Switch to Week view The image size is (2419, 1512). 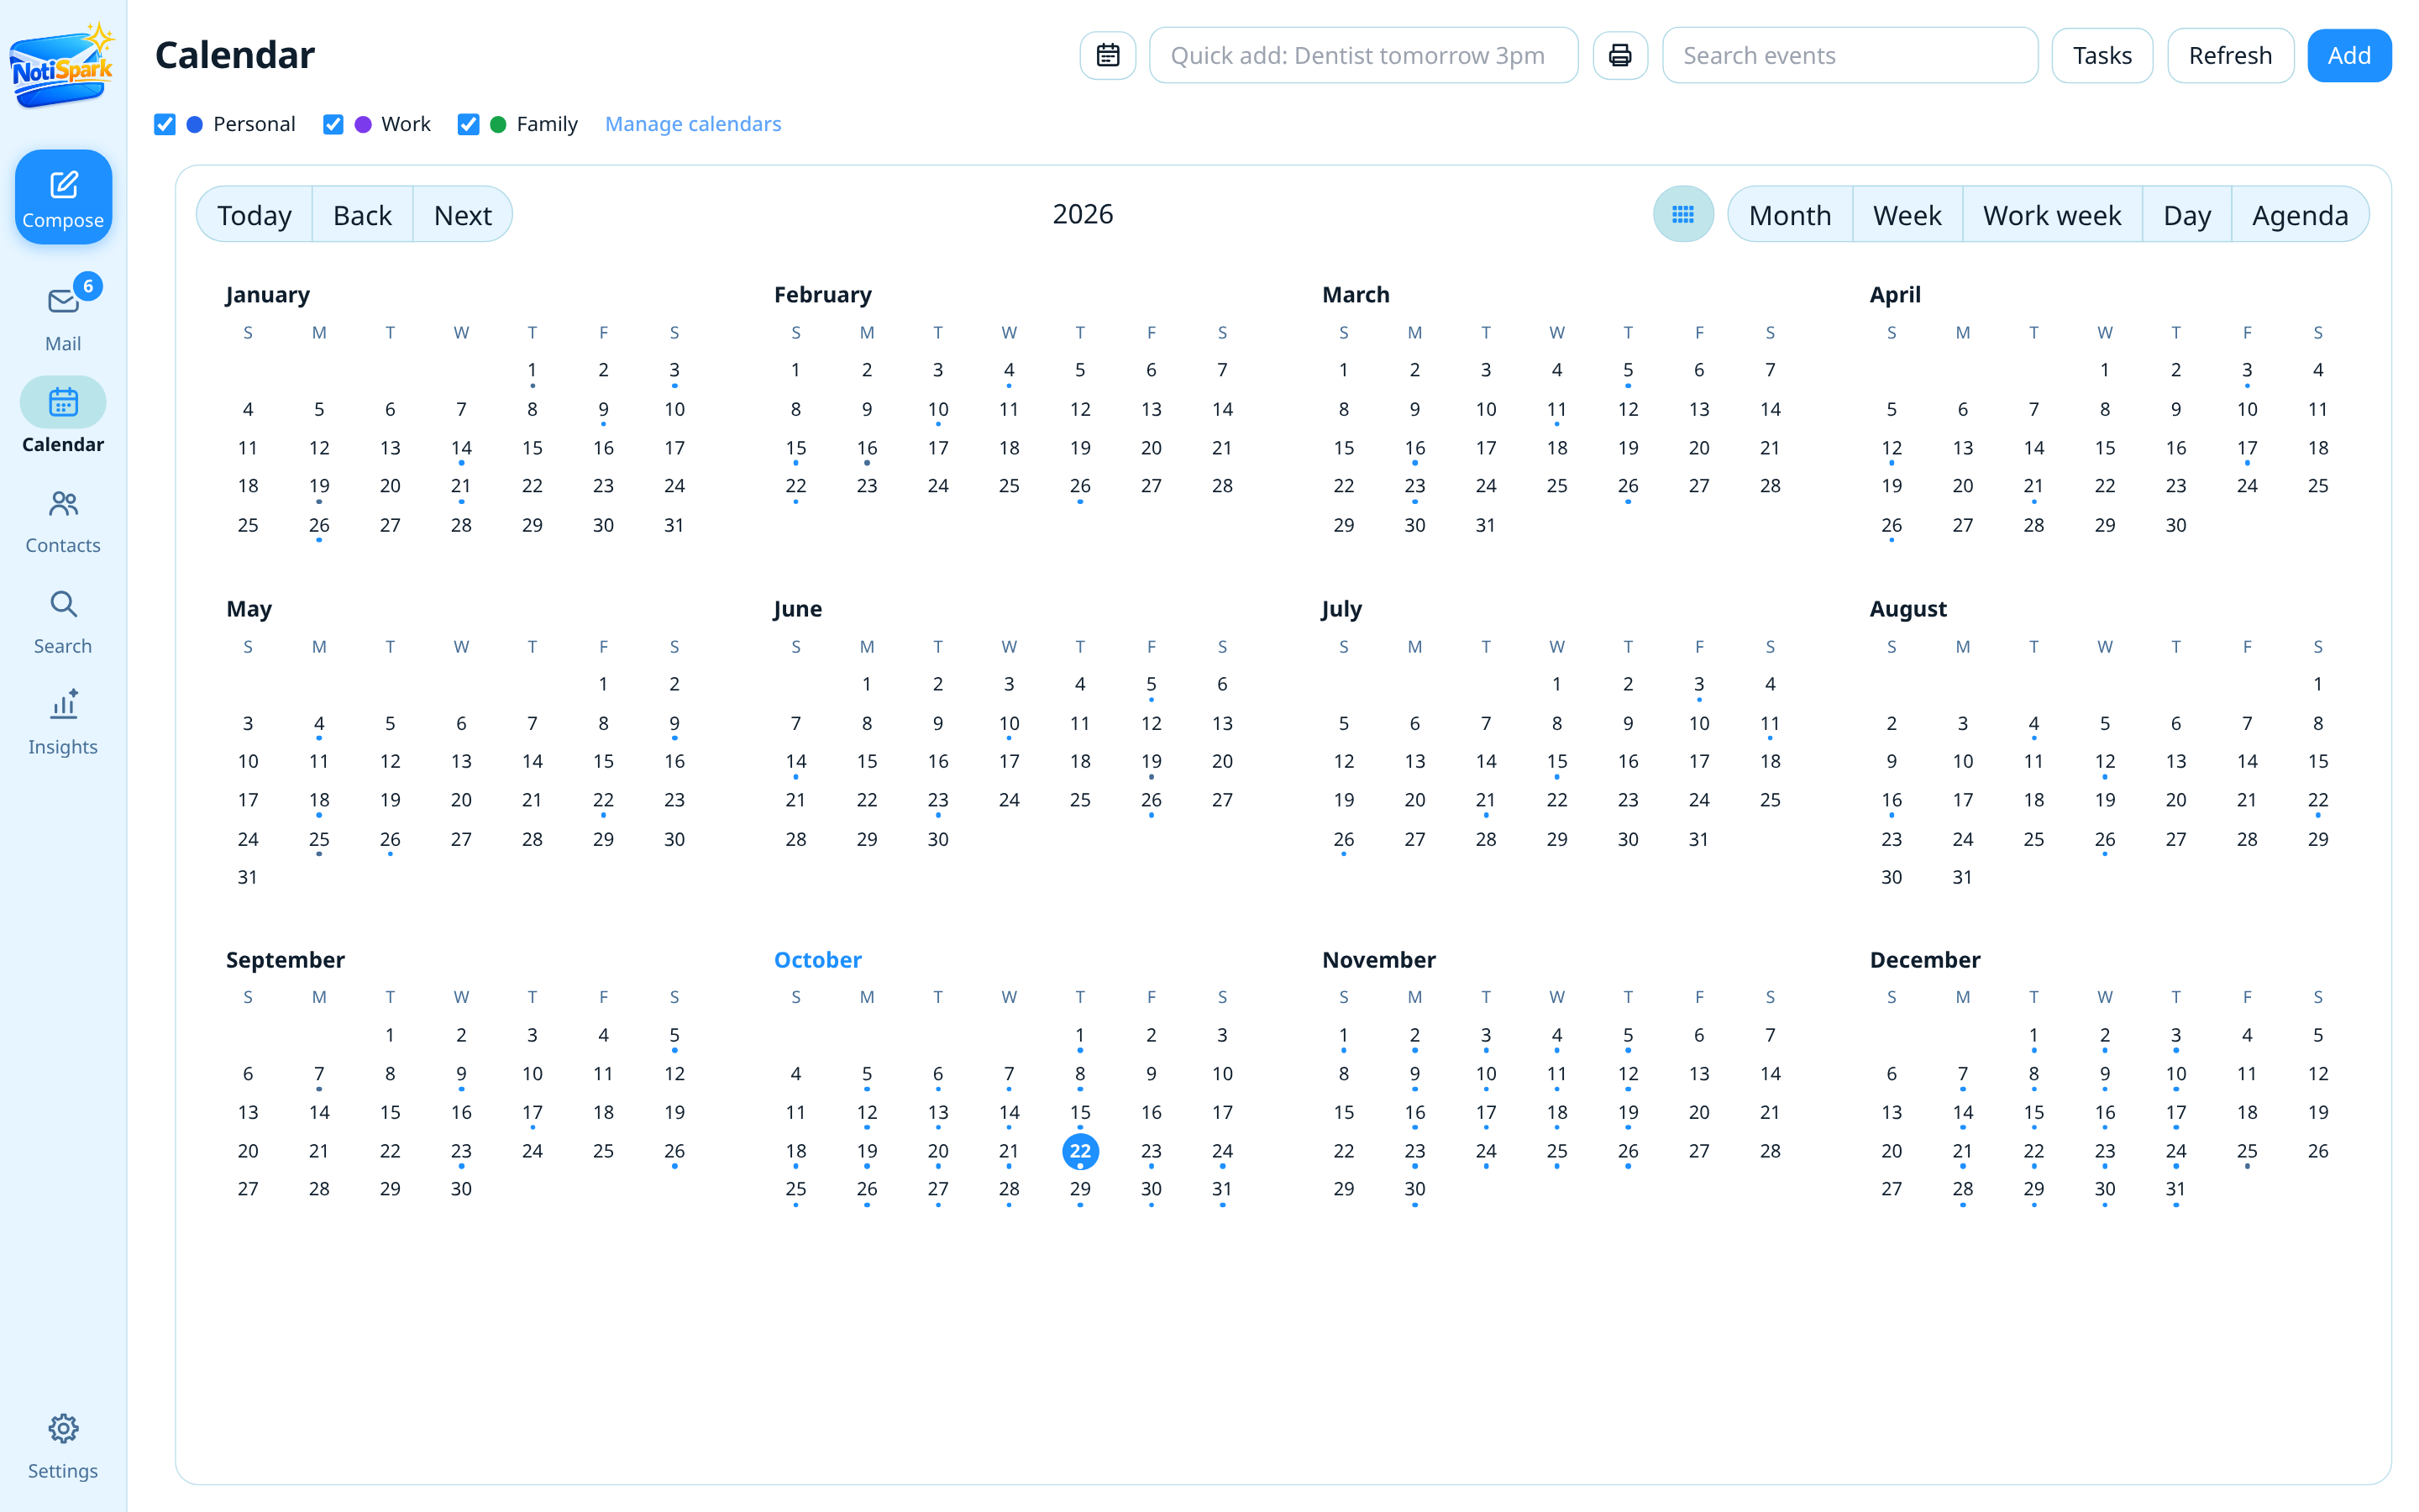coord(1906,214)
